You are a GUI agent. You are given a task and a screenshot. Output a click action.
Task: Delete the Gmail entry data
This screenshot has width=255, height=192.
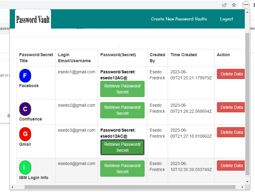[231, 132]
